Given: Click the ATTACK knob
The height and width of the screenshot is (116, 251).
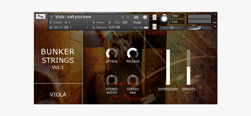Looking at the screenshot, I should (x=112, y=53).
